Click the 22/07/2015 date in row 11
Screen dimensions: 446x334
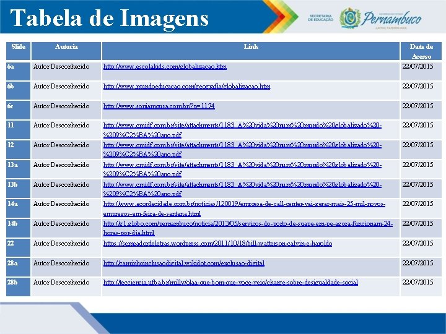tap(418, 125)
